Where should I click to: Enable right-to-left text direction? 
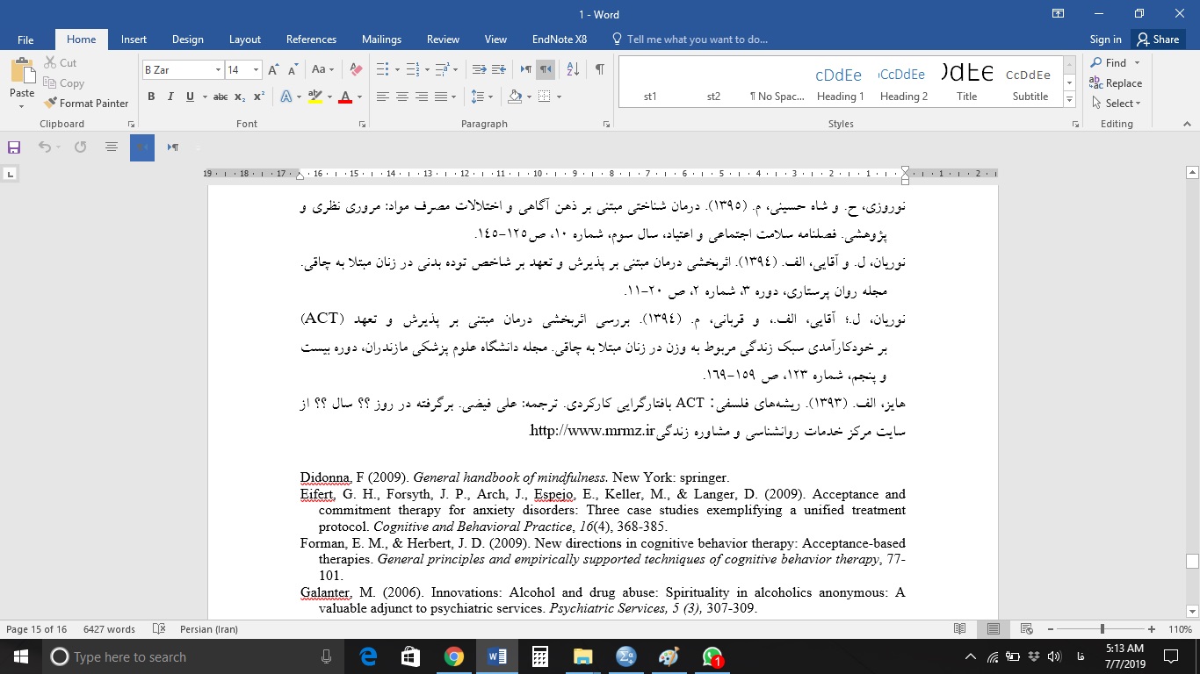pyautogui.click(x=544, y=68)
